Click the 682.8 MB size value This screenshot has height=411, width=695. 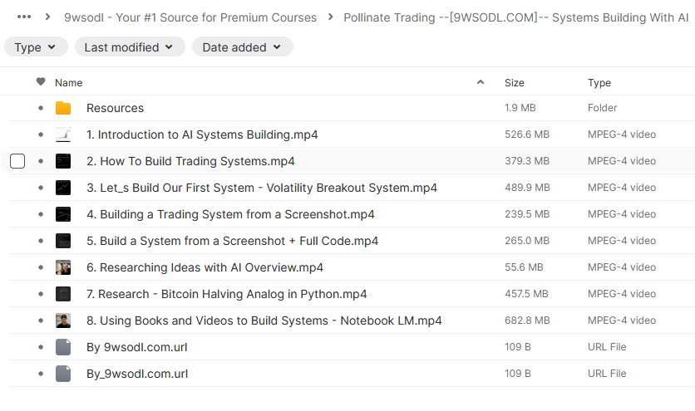coord(527,320)
